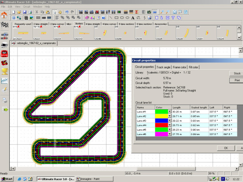Viewport: 243px width, 182px height.
Task: Click the scissors cut icon in toolbar
Action: (37, 12)
